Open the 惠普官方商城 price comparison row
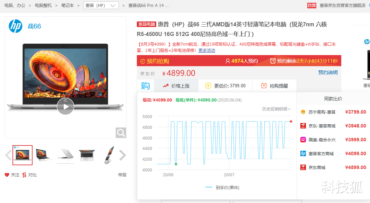Viewport: 370px width, 203px height. (333, 154)
